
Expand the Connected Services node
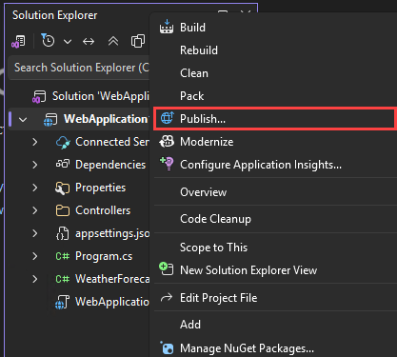click(x=35, y=142)
